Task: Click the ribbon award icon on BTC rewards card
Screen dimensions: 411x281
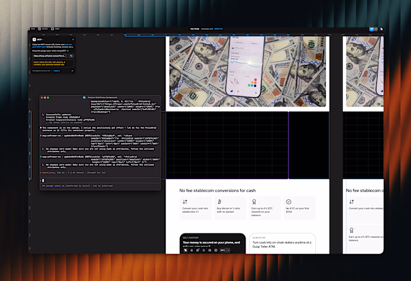Action: 254,202
